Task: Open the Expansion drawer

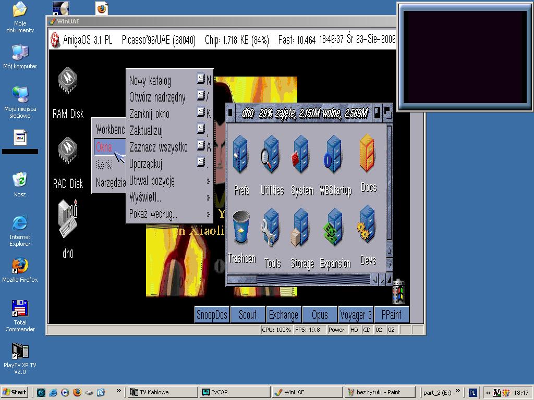Action: tap(333, 228)
